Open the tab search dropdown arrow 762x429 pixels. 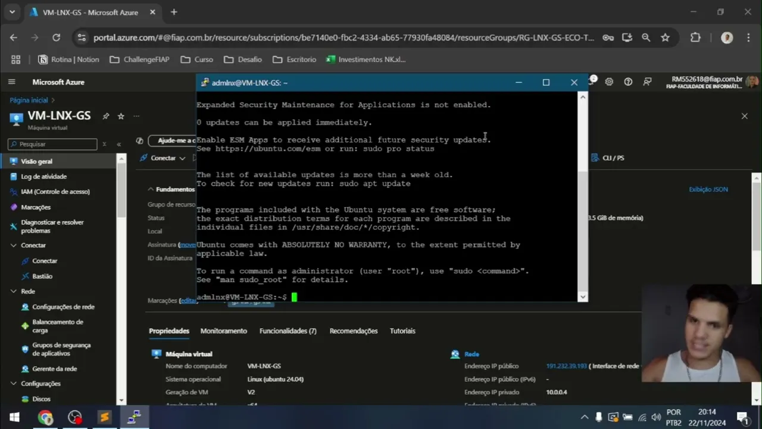pyautogui.click(x=12, y=12)
